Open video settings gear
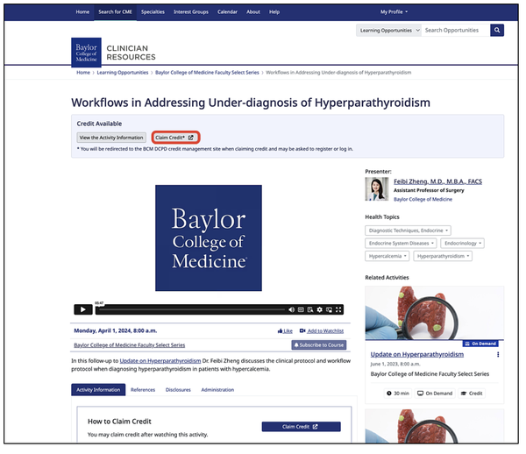This screenshot has height=454, width=526. (x=320, y=309)
